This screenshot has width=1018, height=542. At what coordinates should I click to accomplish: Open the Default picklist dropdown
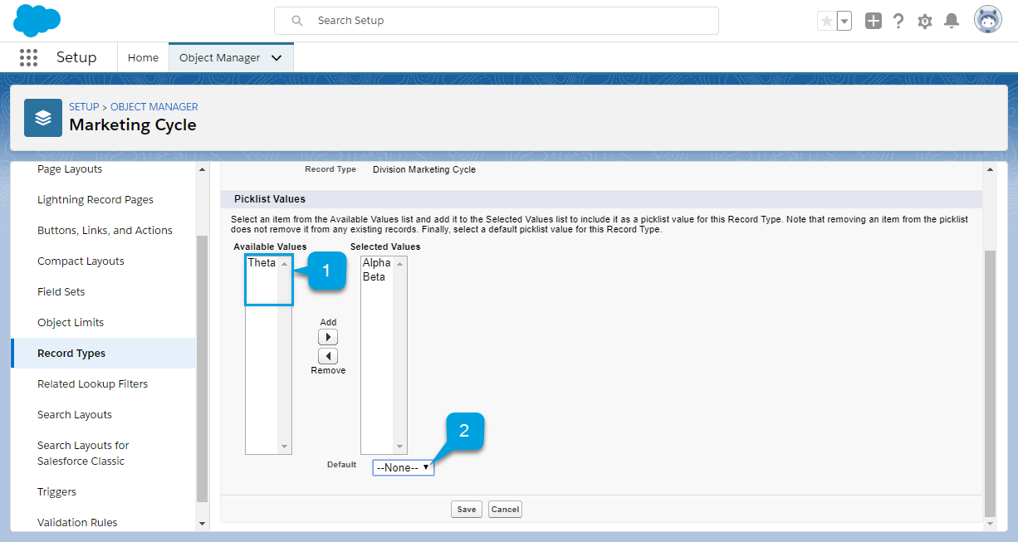[x=403, y=467]
